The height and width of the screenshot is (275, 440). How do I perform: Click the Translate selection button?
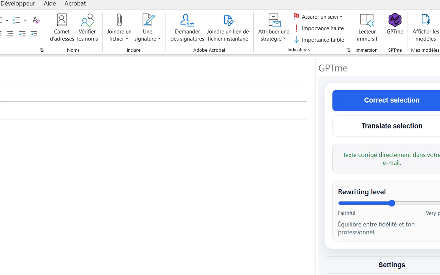(386, 126)
